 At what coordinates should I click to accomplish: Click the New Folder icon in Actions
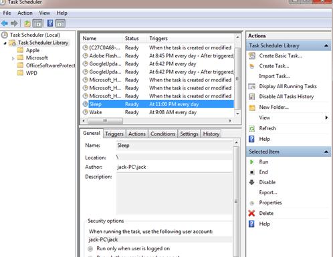(x=252, y=107)
